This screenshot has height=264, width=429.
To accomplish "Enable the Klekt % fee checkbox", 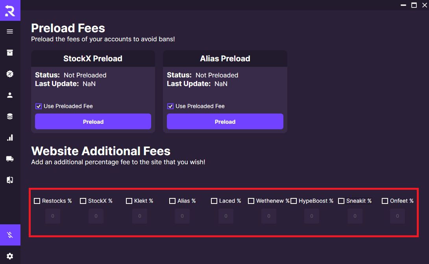I will 129,201.
